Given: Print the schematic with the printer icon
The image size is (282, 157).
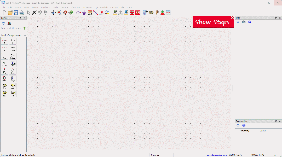Looking at the screenshot, I should [22, 13].
